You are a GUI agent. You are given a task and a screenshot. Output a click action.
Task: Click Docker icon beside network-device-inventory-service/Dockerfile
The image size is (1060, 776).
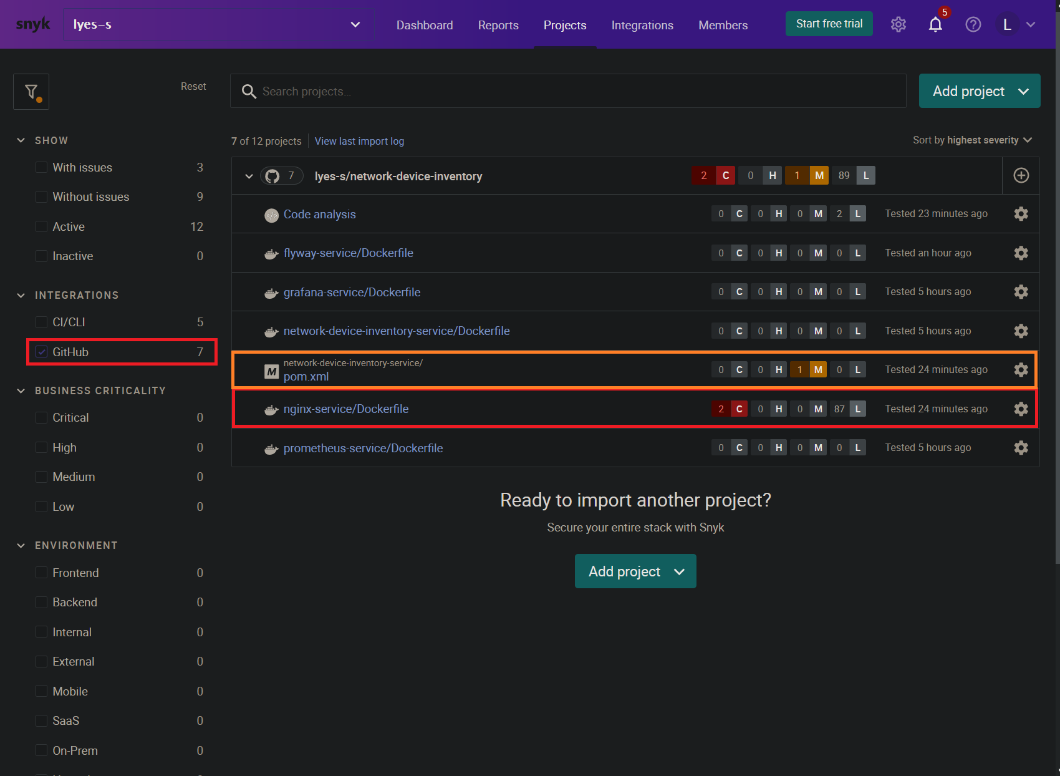(x=271, y=332)
